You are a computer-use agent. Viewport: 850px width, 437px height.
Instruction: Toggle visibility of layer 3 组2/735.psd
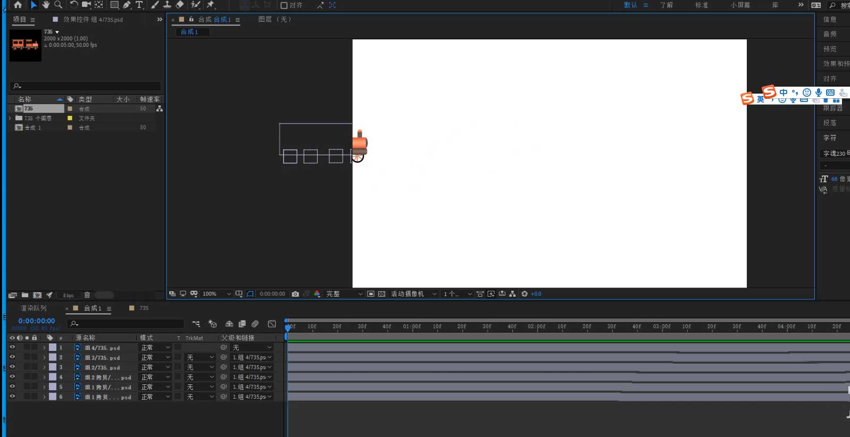[12, 367]
